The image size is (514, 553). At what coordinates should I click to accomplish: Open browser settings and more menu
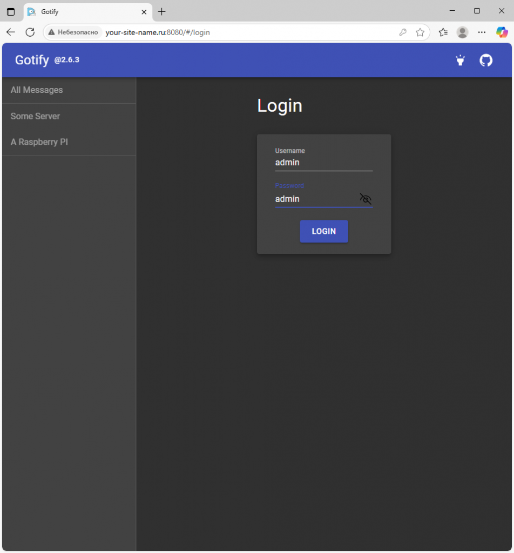coord(482,32)
